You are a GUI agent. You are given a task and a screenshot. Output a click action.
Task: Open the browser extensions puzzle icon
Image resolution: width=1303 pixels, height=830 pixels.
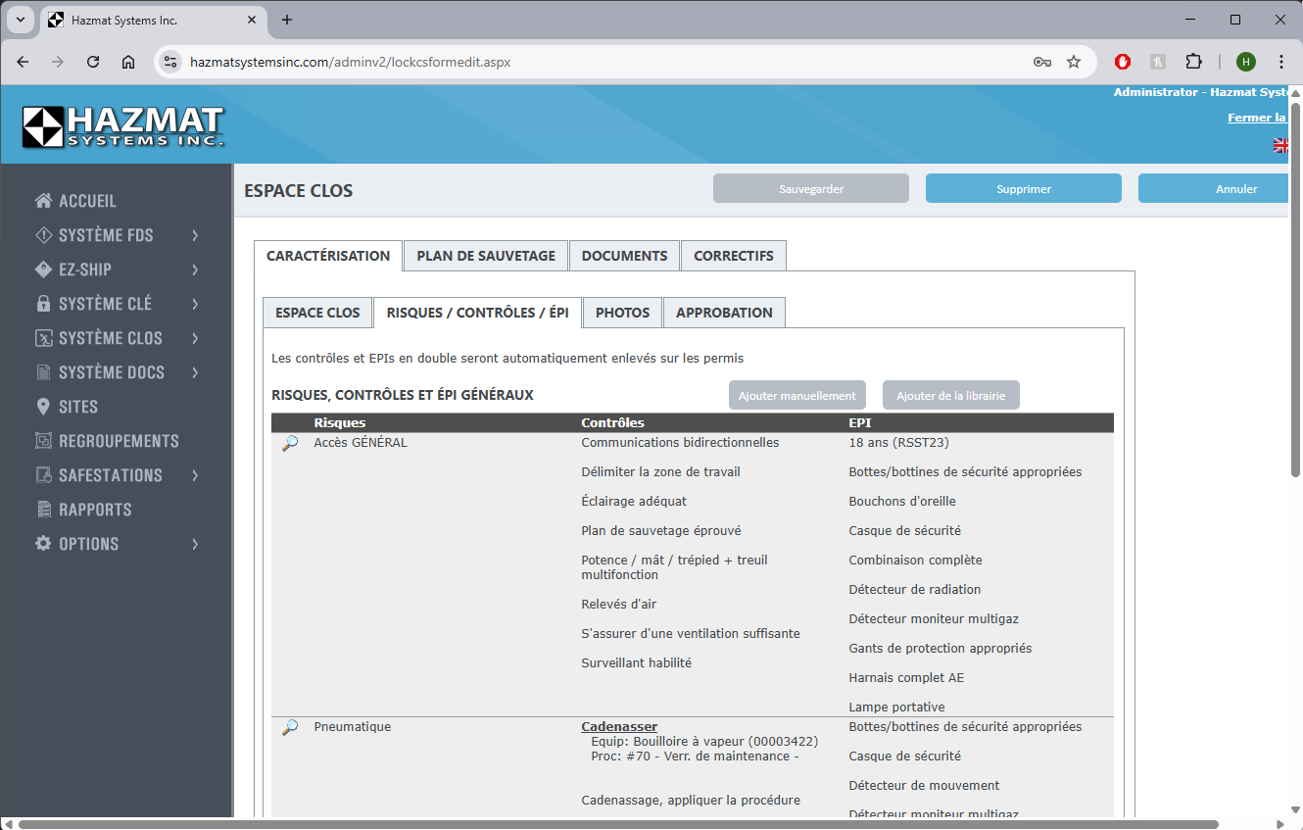click(1193, 62)
